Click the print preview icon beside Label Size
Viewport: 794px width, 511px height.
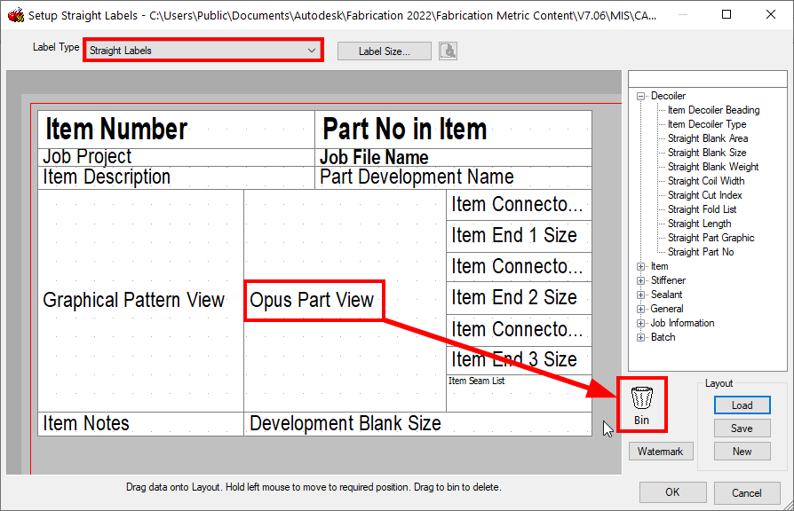(x=448, y=50)
